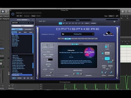
Task: Select next preset with right arrow
Action: (21, 16)
